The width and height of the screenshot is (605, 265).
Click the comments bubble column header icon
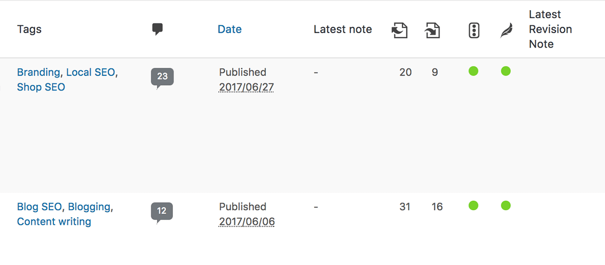pos(158,30)
